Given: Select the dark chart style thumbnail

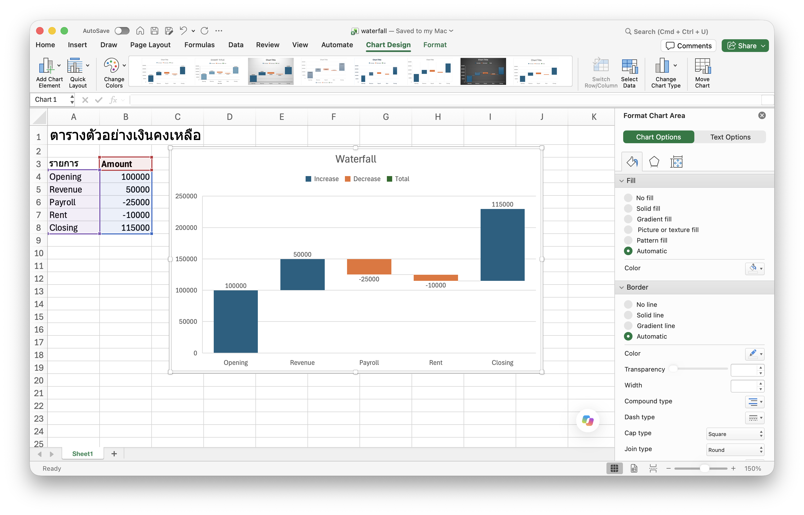Looking at the screenshot, I should [483, 71].
